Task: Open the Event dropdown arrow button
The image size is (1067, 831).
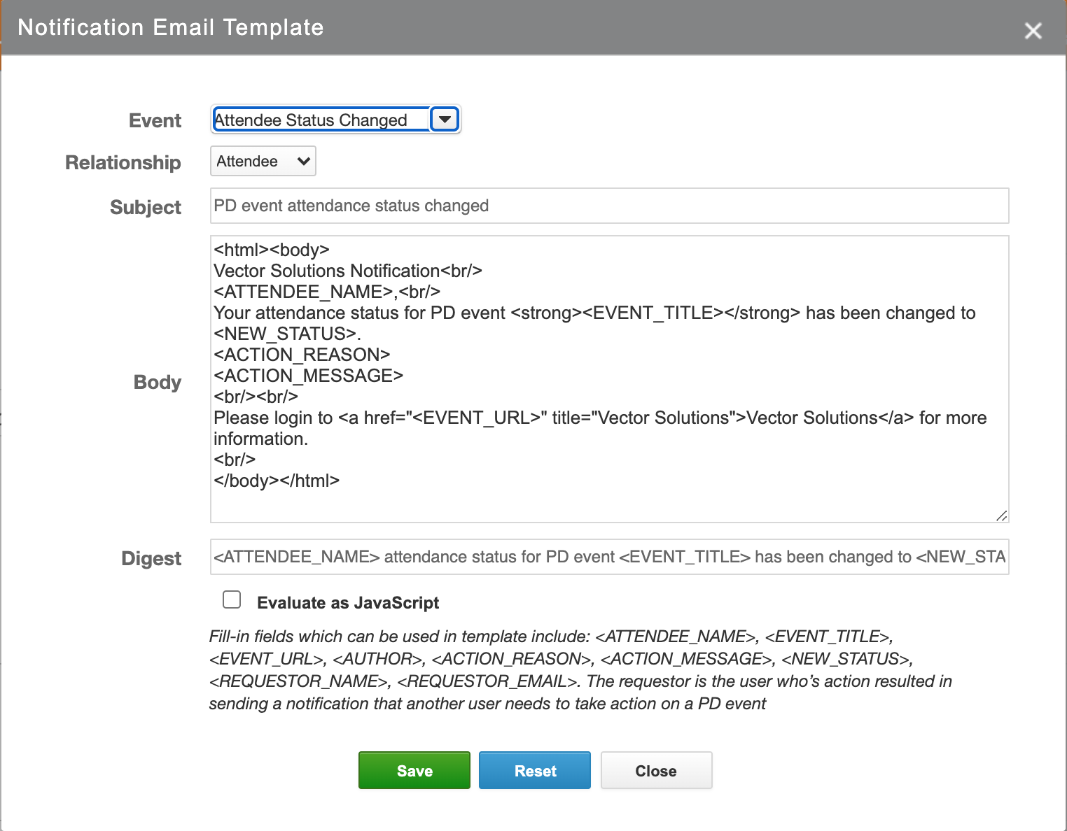Action: point(445,120)
